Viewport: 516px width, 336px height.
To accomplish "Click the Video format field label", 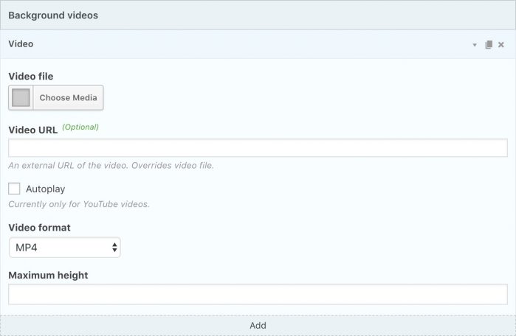I will click(x=39, y=228).
